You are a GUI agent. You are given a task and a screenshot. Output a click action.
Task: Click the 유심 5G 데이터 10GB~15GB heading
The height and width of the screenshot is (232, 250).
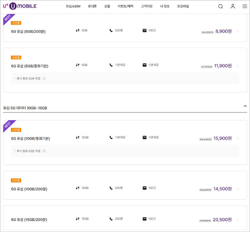25,108
